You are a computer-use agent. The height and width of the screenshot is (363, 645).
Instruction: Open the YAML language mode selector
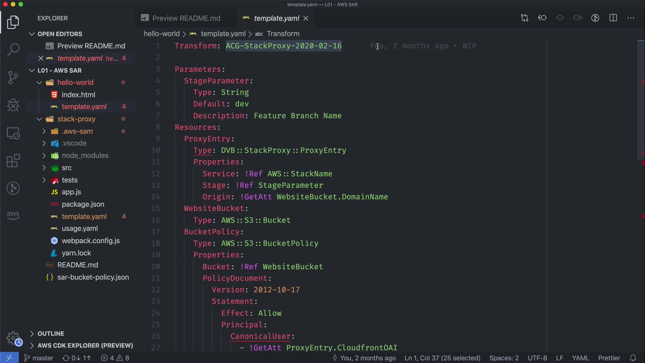[x=580, y=358]
